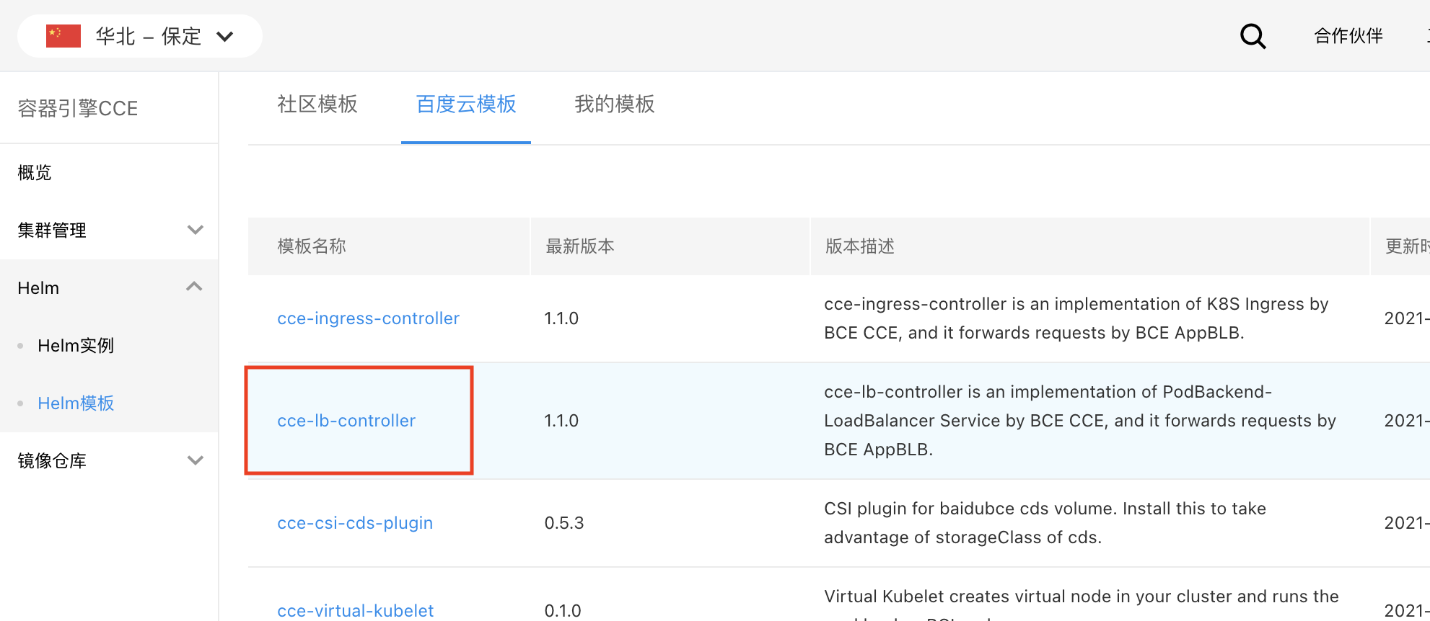The height and width of the screenshot is (621, 1430).
Task: Open the 合作伙伴 menu item
Action: [x=1348, y=36]
